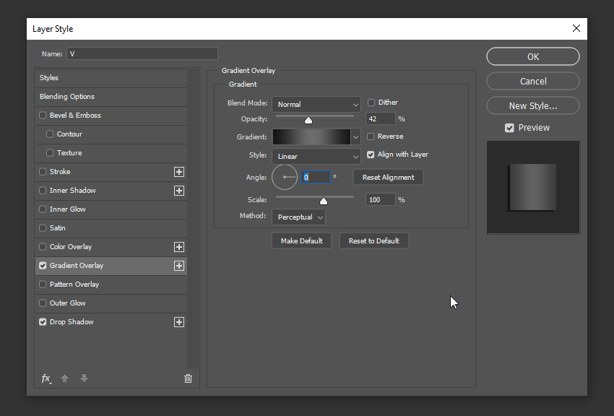Click the plus icon next to Inner Shadow

point(178,190)
